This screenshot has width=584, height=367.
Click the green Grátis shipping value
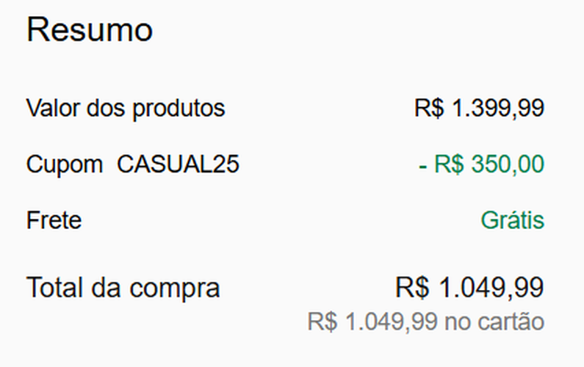(x=513, y=220)
